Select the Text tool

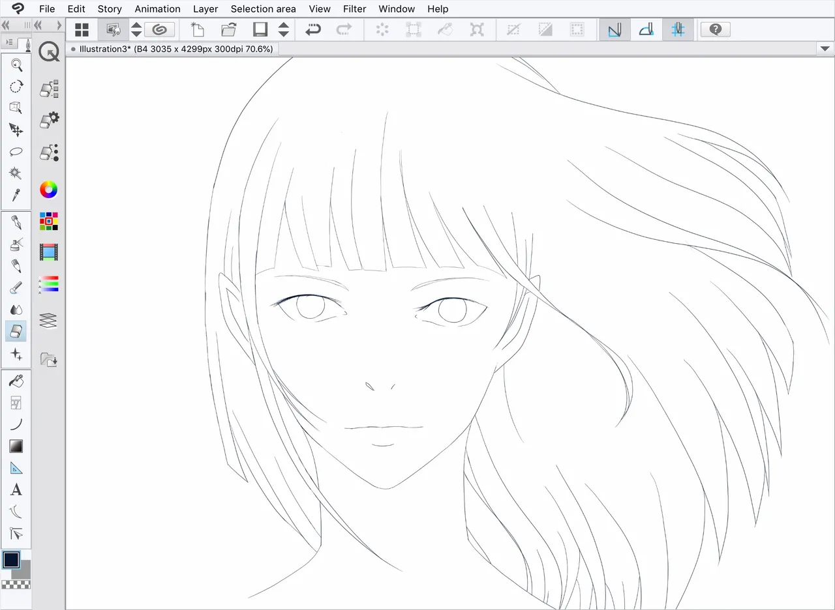pos(16,489)
